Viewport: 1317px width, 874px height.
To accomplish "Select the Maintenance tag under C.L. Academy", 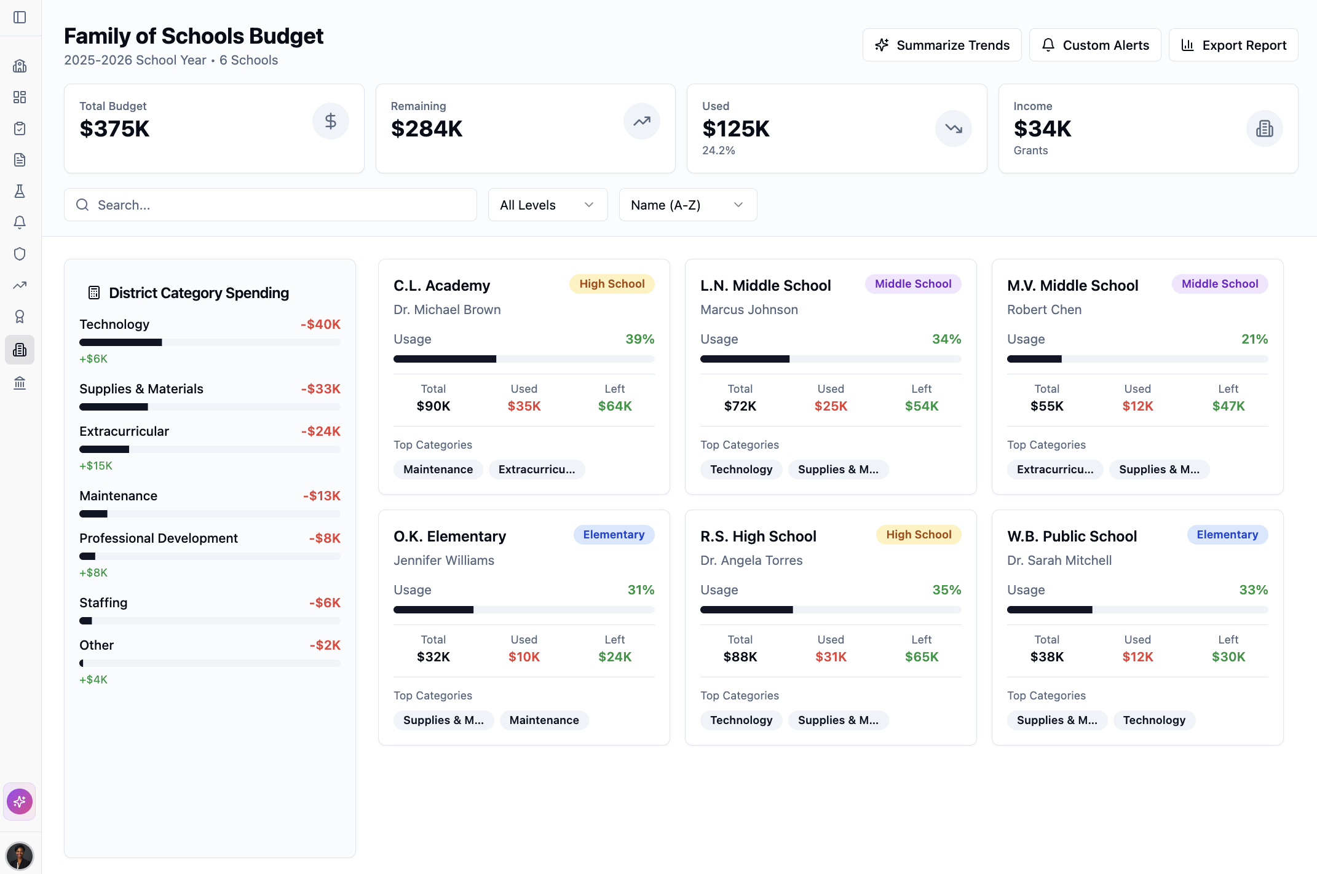I will 438,469.
